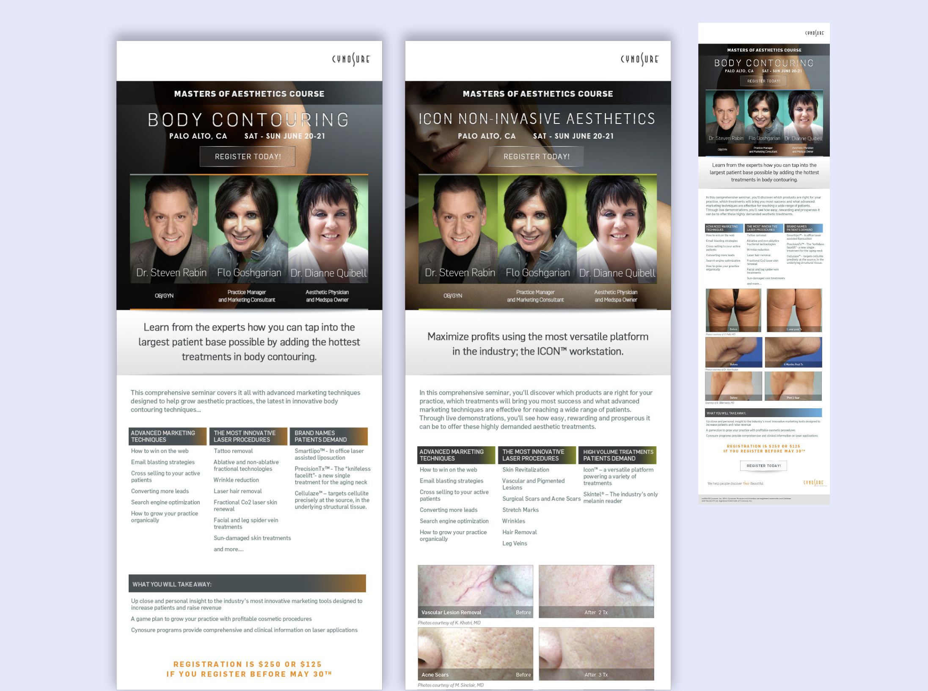Click 'Stretch Marks' list item
Viewport: 928px width, 691px height.
coord(520,510)
